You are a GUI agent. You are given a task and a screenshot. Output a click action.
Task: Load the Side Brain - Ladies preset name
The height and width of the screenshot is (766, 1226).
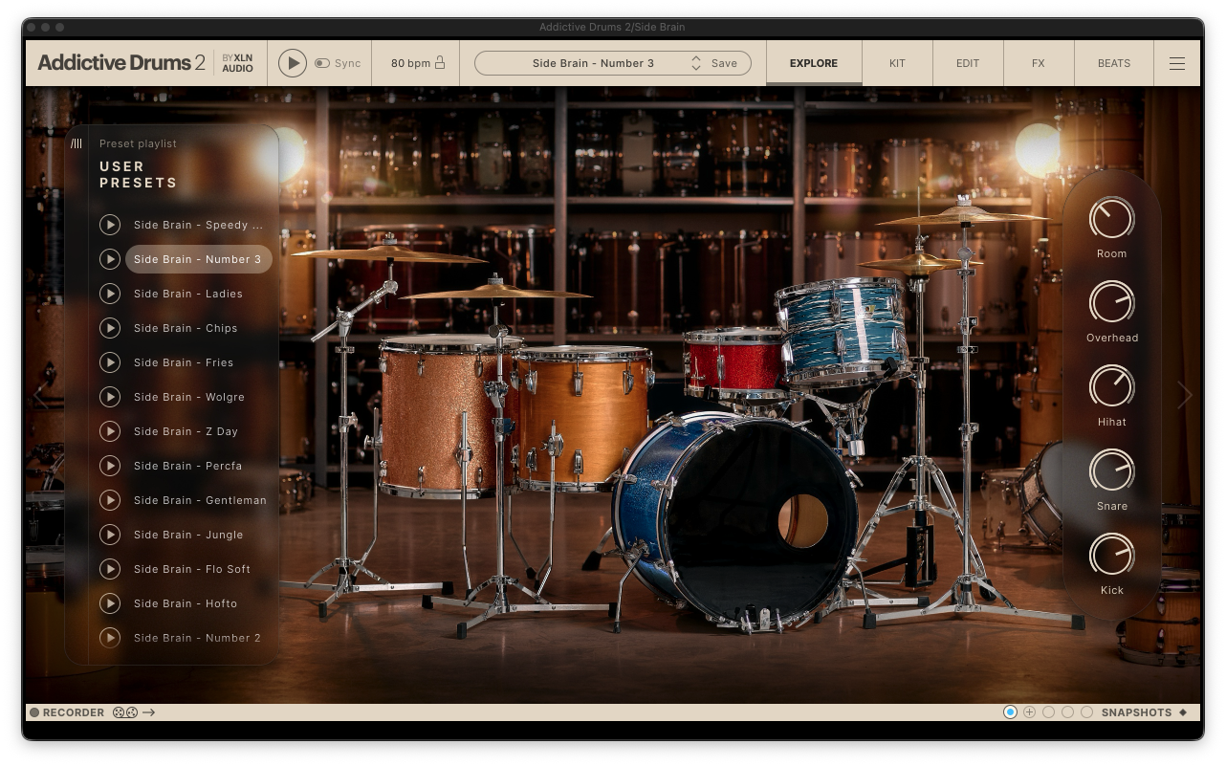coord(188,294)
